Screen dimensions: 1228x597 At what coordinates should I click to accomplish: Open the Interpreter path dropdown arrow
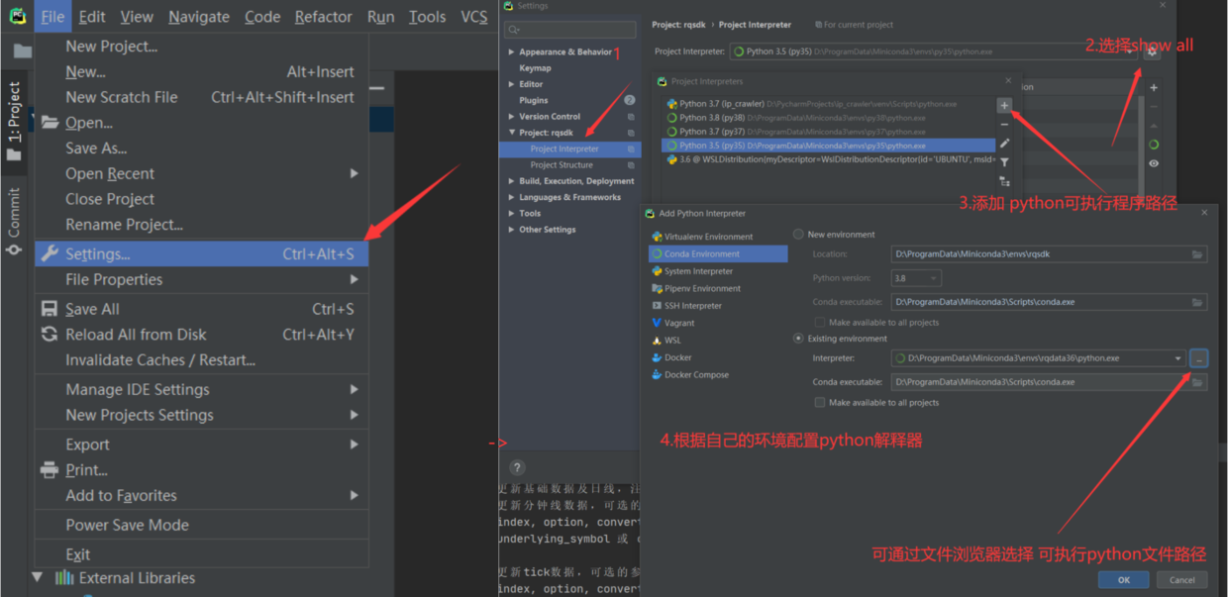[x=1177, y=358]
